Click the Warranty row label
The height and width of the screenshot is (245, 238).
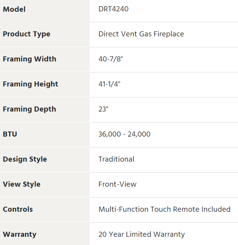coord(20,234)
